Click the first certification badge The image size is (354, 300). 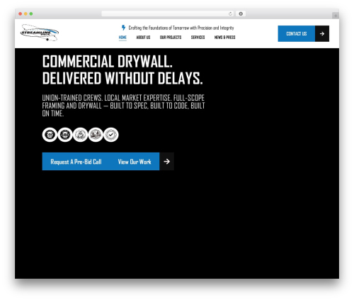click(50, 135)
